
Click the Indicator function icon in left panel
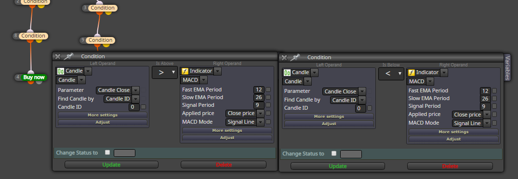coord(185,71)
